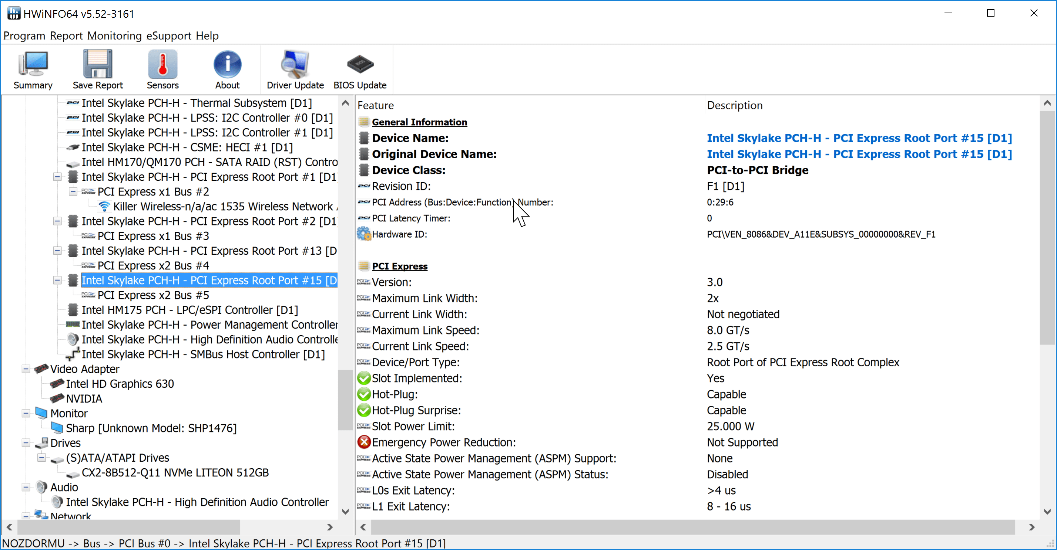This screenshot has height=550, width=1057.
Task: Open the Program menu
Action: coord(24,36)
